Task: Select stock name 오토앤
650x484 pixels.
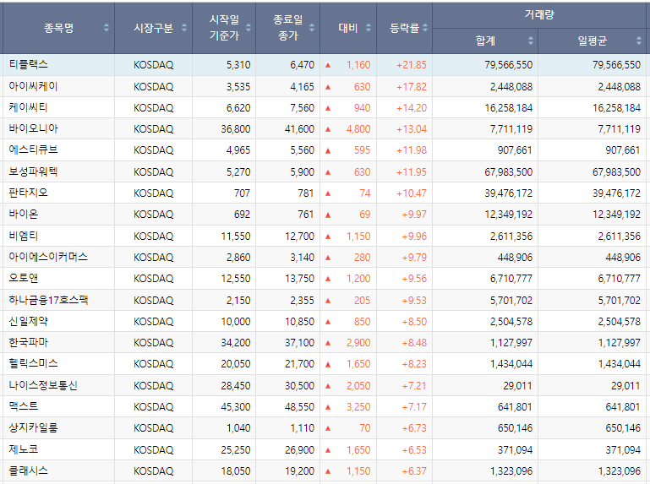Action: point(23,279)
